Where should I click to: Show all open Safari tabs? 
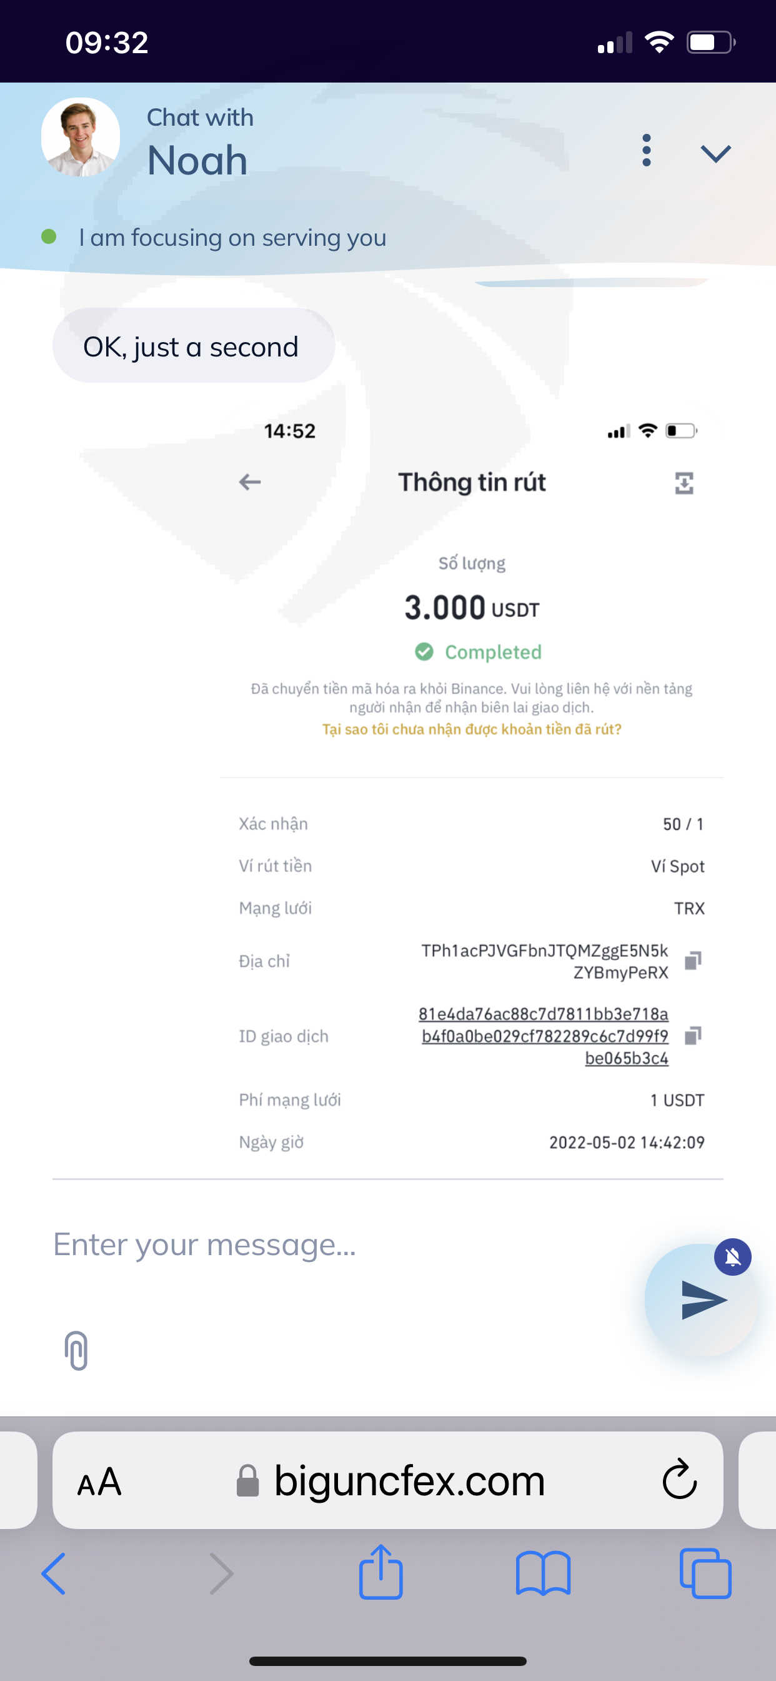coord(705,1573)
